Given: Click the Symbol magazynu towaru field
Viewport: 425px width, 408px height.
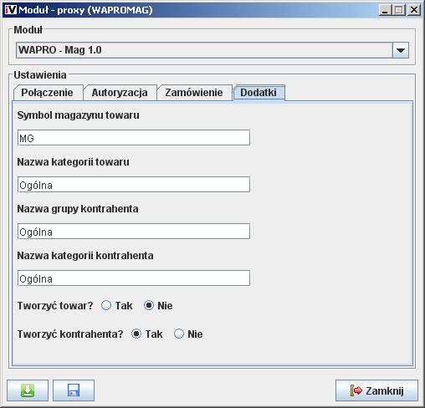Looking at the screenshot, I should [134, 138].
